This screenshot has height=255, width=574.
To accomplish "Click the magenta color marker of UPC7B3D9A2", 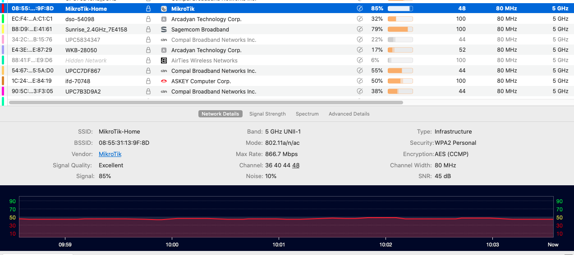I will pos(3,91).
